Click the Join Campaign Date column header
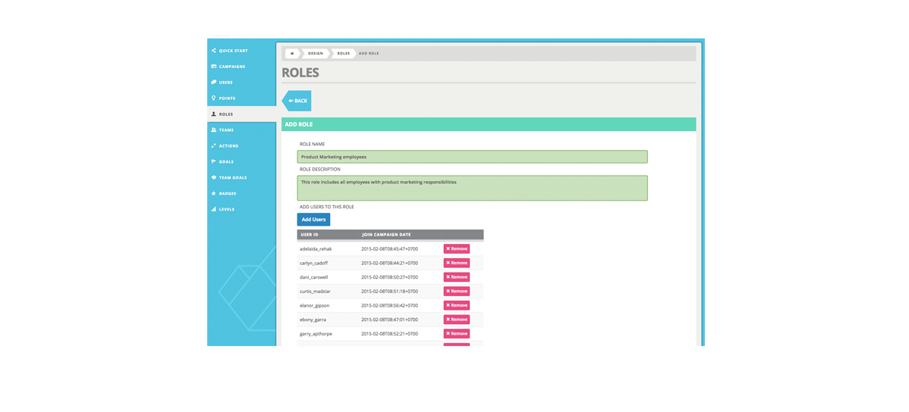Viewport: 909px width, 412px height. pyautogui.click(x=387, y=235)
